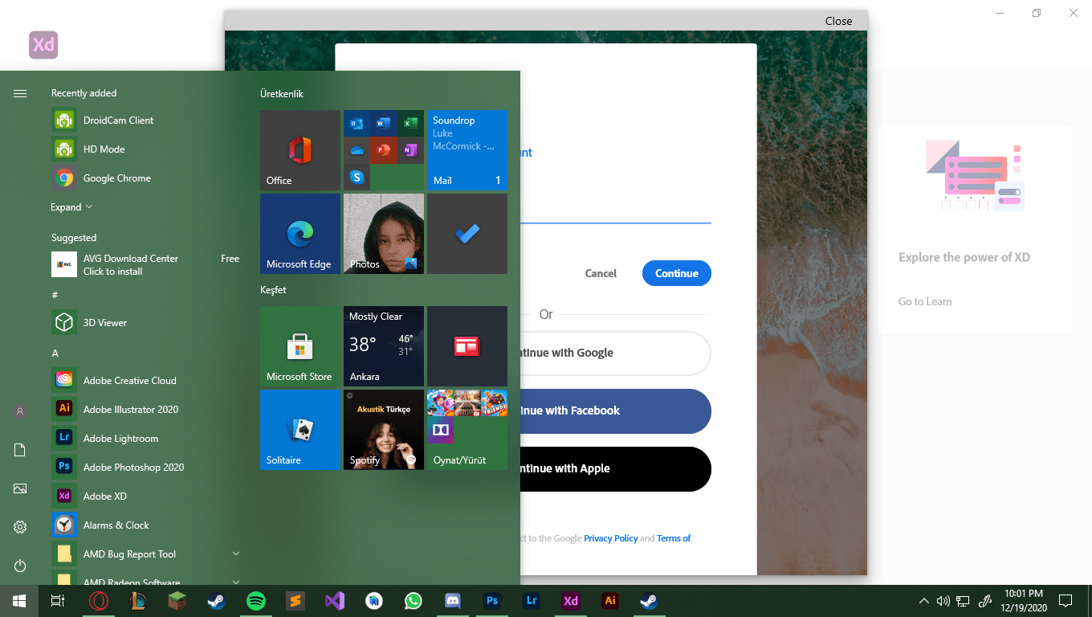Open the Privacy Policy link
This screenshot has width=1092, height=617.
click(x=610, y=538)
